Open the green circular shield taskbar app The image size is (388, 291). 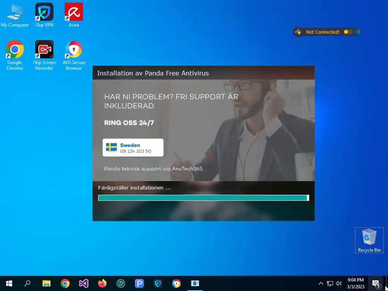[x=121, y=283]
